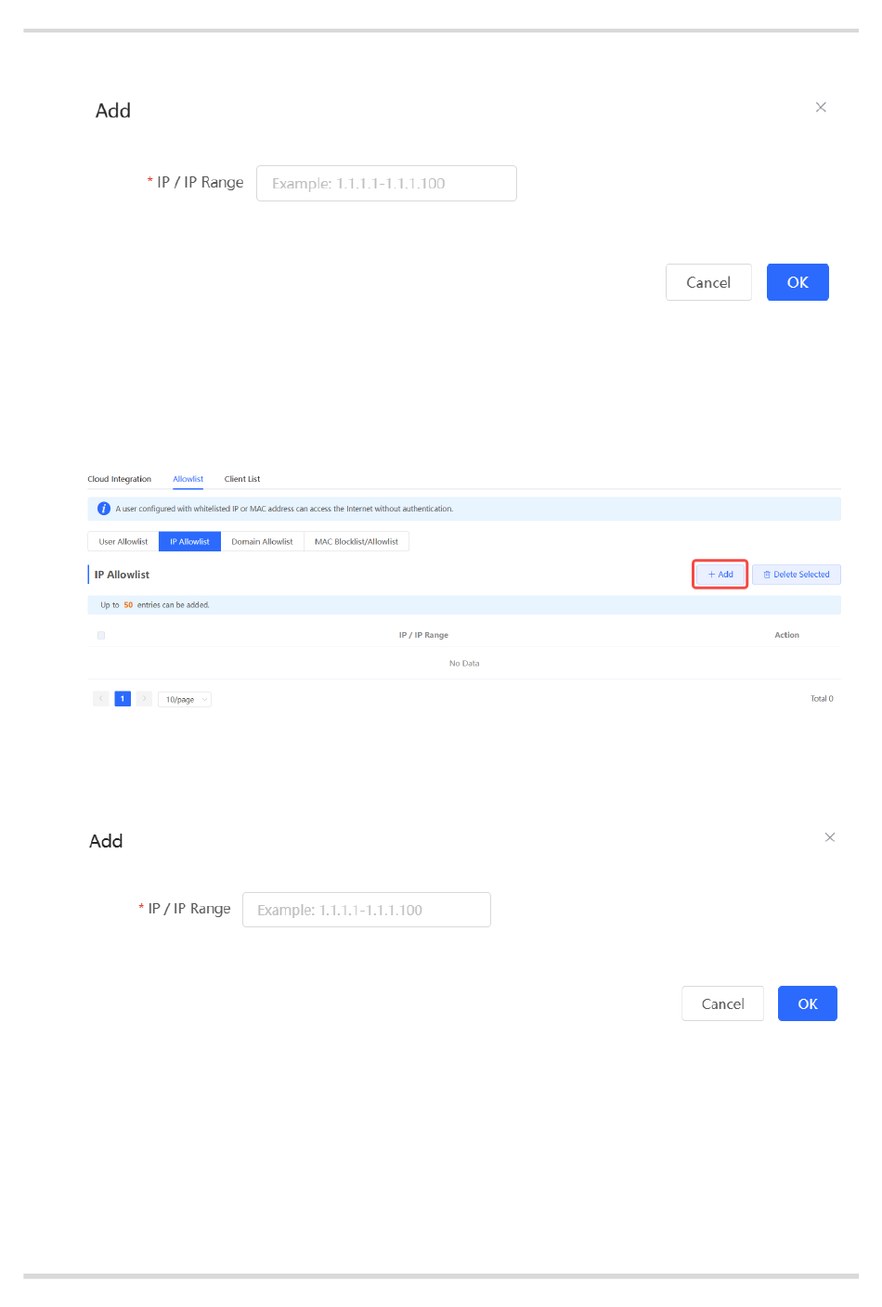
Task: Select page 1 in pagination
Action: (123, 699)
